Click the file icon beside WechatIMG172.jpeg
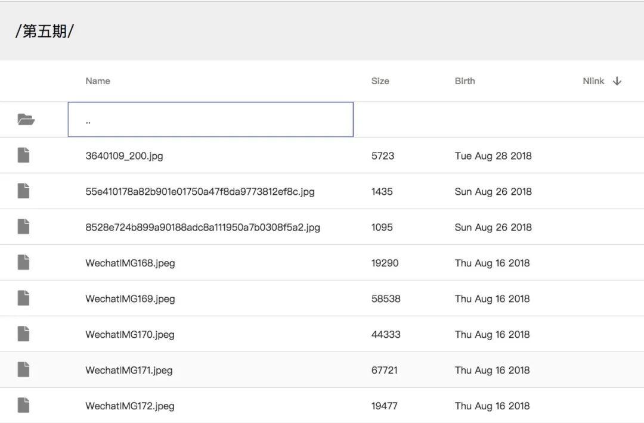The height and width of the screenshot is (423, 644). (x=23, y=406)
